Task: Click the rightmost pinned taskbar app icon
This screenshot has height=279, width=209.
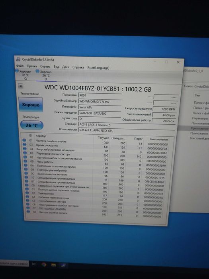Action: (63, 265)
